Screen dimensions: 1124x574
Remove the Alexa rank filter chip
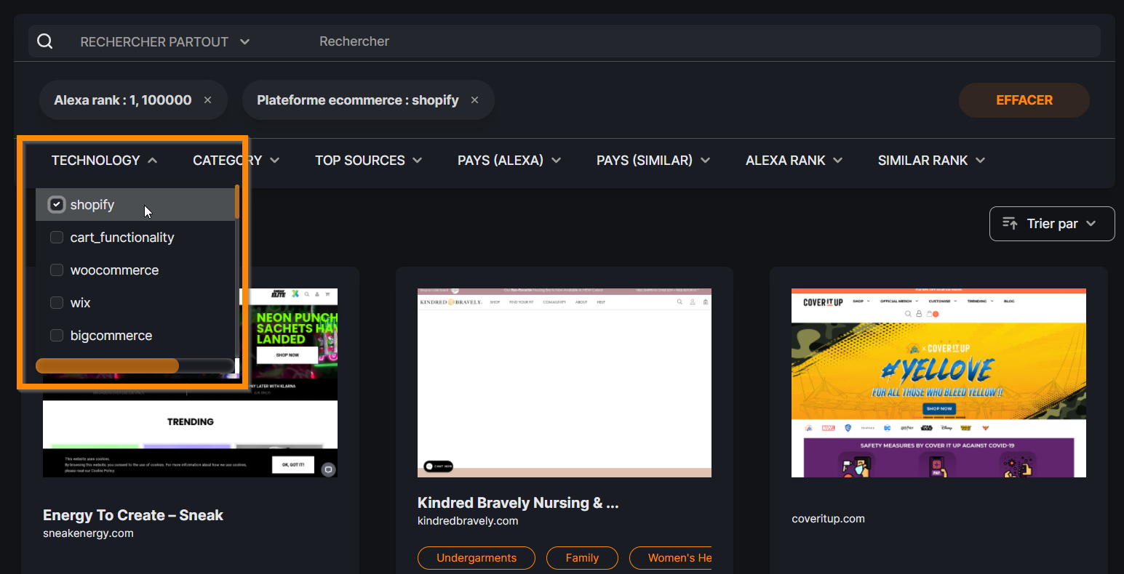pos(208,100)
